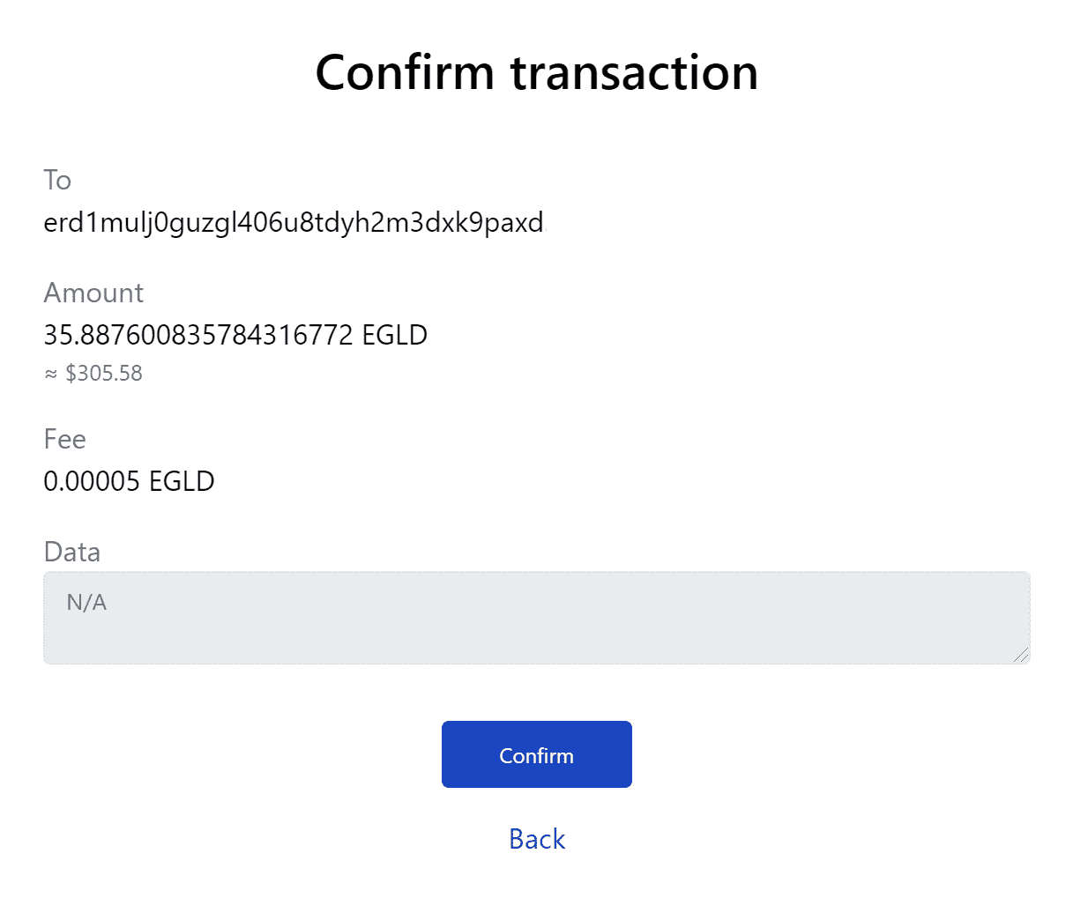Select the N/A text in Data box
This screenshot has height=898, width=1073.
click(86, 603)
